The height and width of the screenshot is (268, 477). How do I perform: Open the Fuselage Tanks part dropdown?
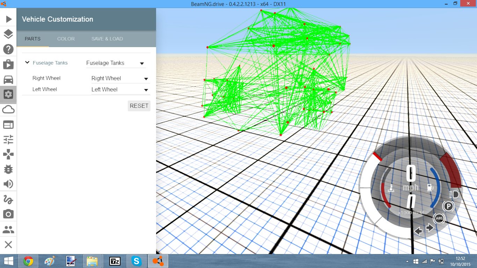pyautogui.click(x=116, y=63)
